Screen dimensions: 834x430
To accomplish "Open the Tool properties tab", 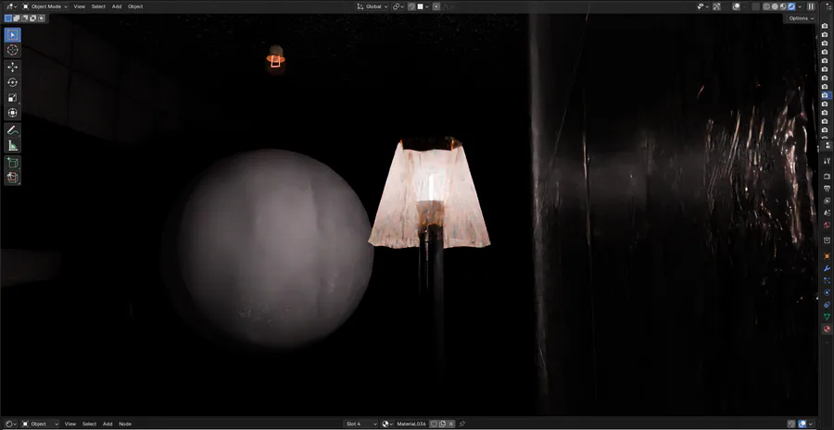I will [x=828, y=160].
